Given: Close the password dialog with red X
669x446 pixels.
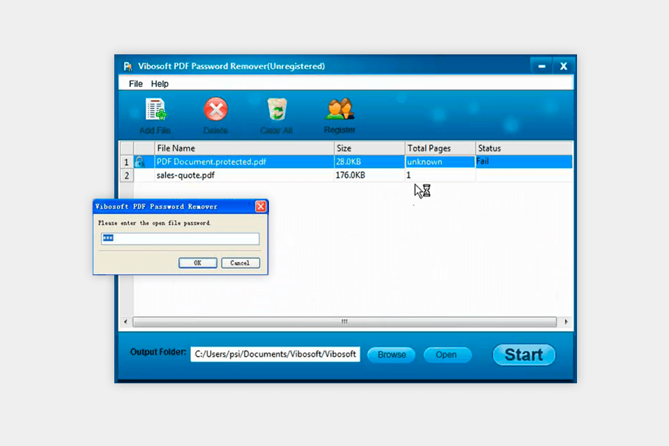Looking at the screenshot, I should tap(261, 206).
